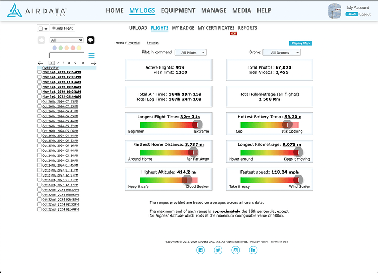Open the Pilot in command dropdown
The height and width of the screenshot is (273, 378).
[190, 53]
